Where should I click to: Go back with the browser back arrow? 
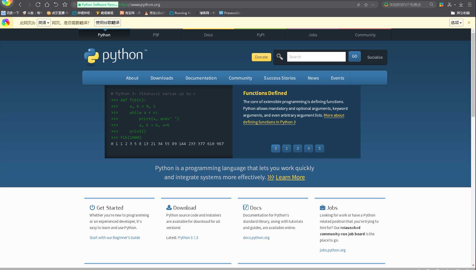[20, 4]
